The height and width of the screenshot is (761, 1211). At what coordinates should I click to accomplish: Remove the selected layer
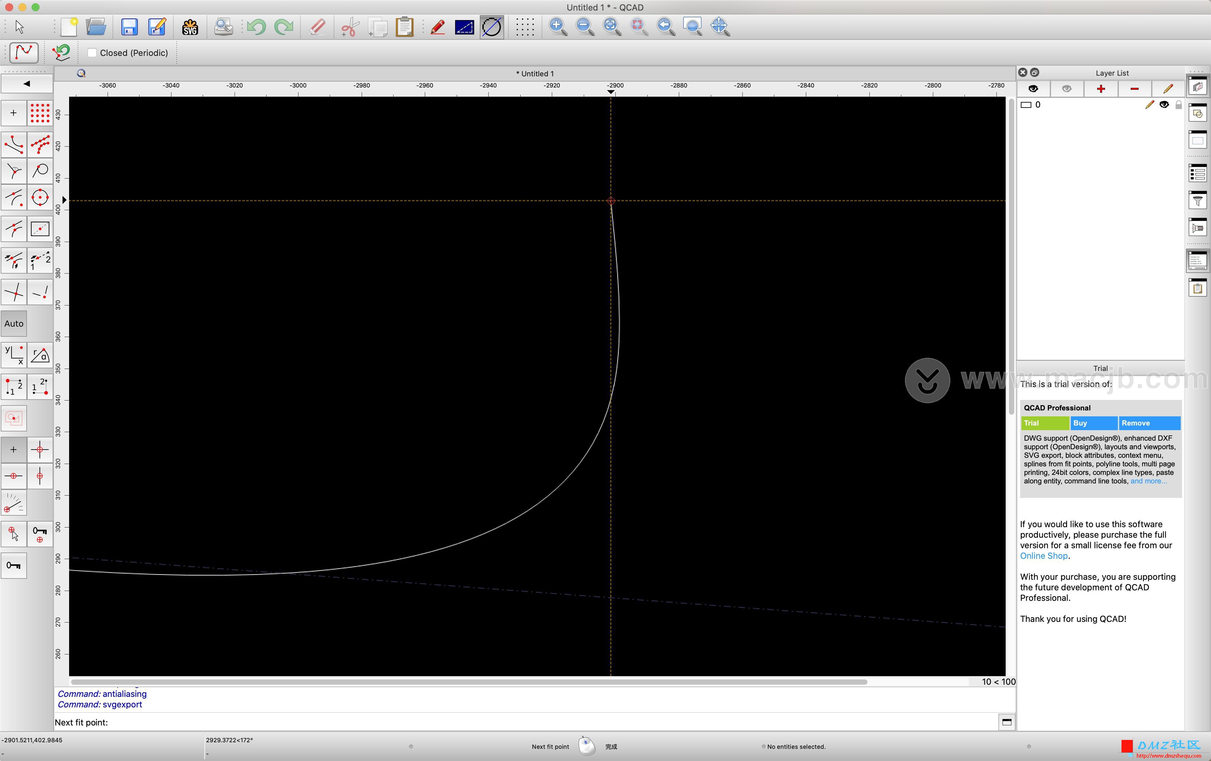click(x=1135, y=89)
